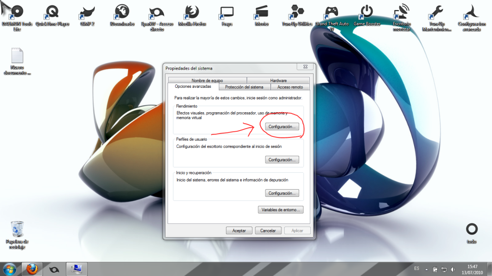
Task: Switch to the Nombre de equipo tab
Action: tap(207, 81)
